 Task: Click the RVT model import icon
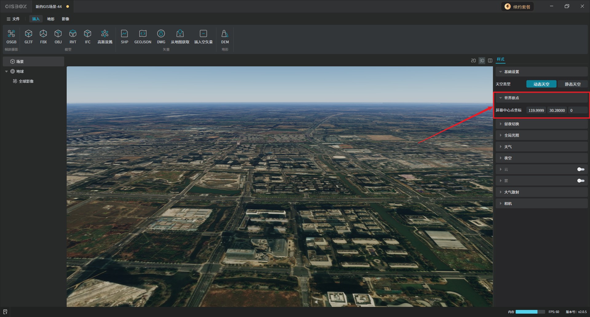point(73,37)
